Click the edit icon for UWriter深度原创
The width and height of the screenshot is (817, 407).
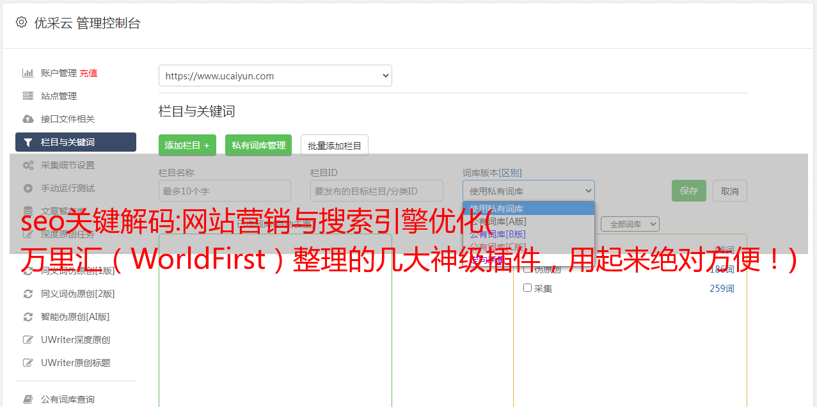tap(28, 340)
